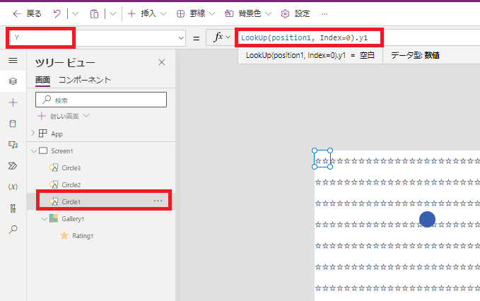The width and height of the screenshot is (480, 301).
Task: Open the 罫線 border menu
Action: click(196, 13)
